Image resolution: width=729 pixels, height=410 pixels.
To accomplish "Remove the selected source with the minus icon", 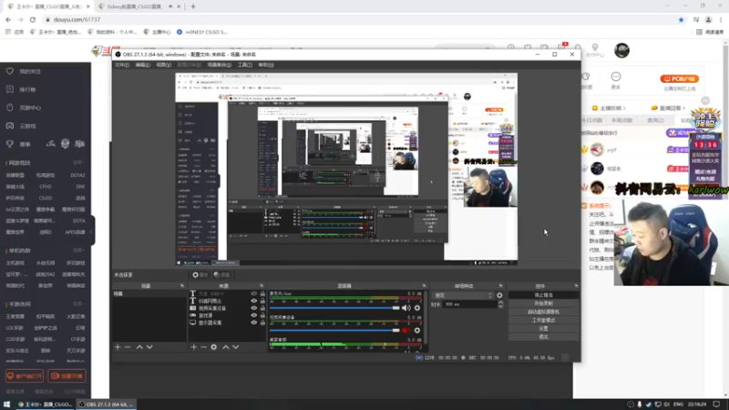I will (203, 347).
